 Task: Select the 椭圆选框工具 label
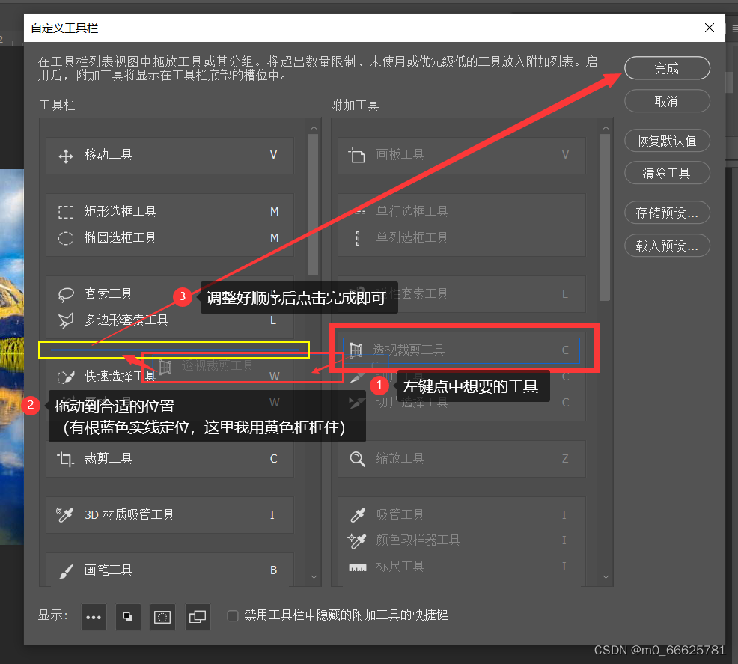120,237
